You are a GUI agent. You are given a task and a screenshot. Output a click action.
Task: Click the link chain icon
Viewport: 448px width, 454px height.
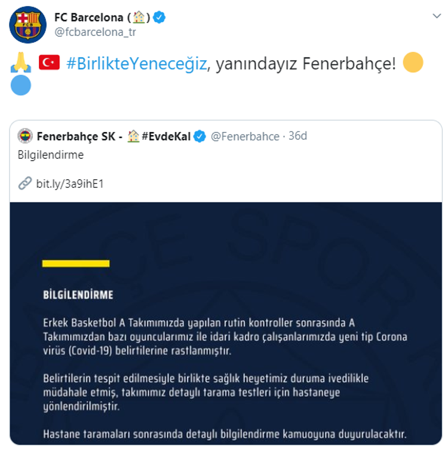point(25,183)
